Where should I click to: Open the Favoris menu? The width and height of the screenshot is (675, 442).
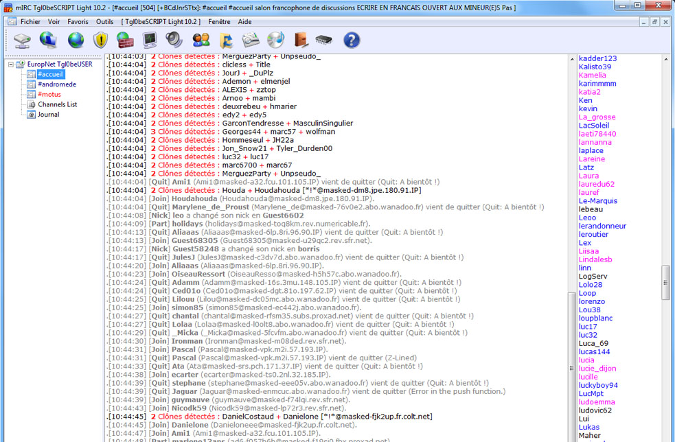78,21
